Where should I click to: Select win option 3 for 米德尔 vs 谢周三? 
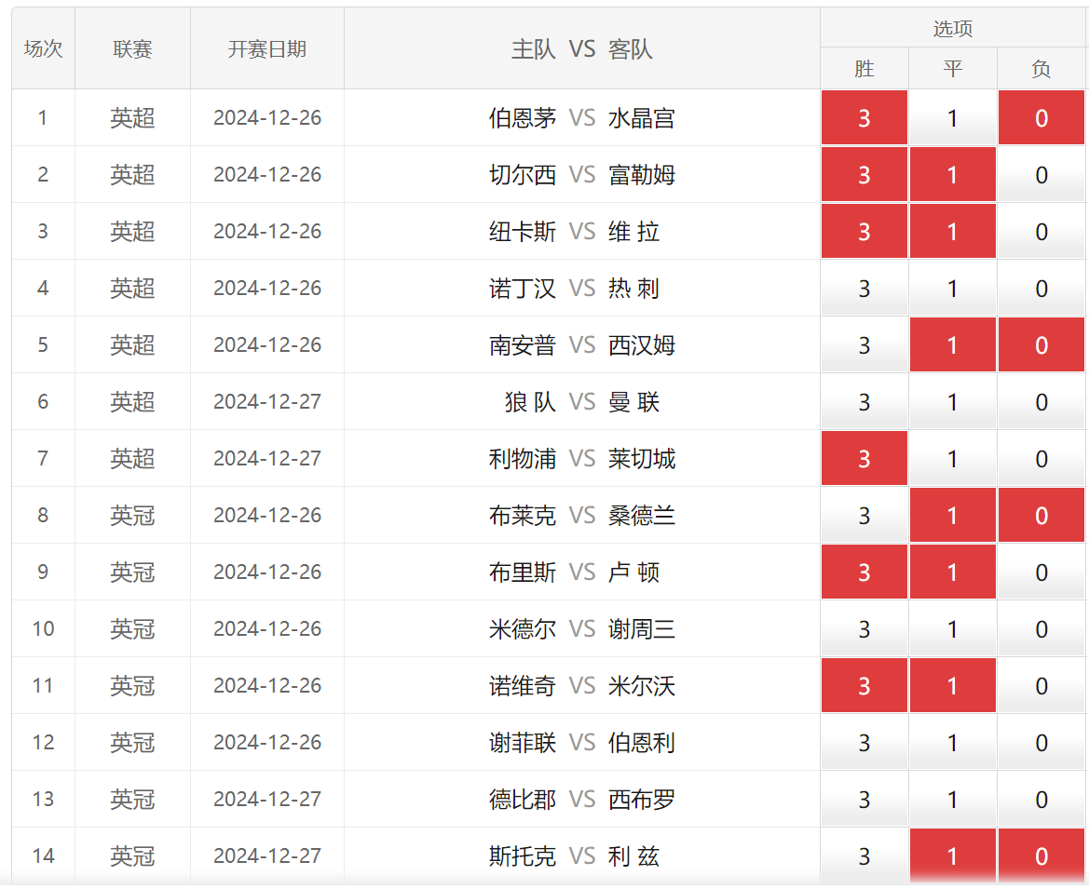[x=864, y=628]
